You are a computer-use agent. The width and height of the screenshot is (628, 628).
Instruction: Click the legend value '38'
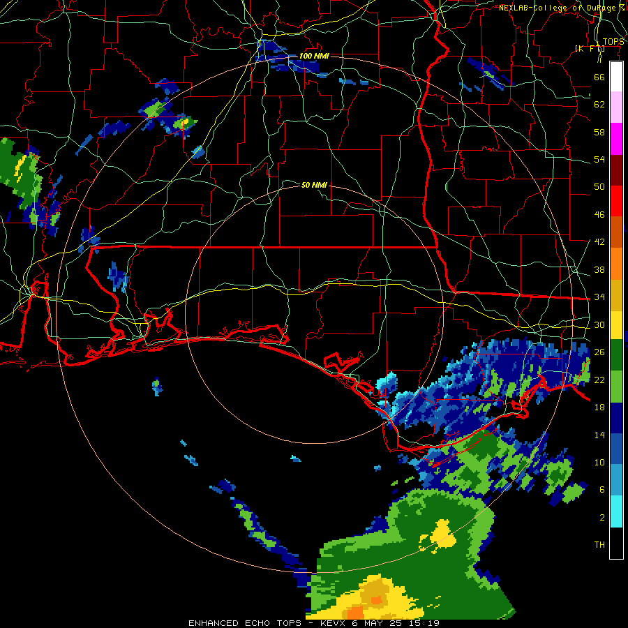(599, 269)
